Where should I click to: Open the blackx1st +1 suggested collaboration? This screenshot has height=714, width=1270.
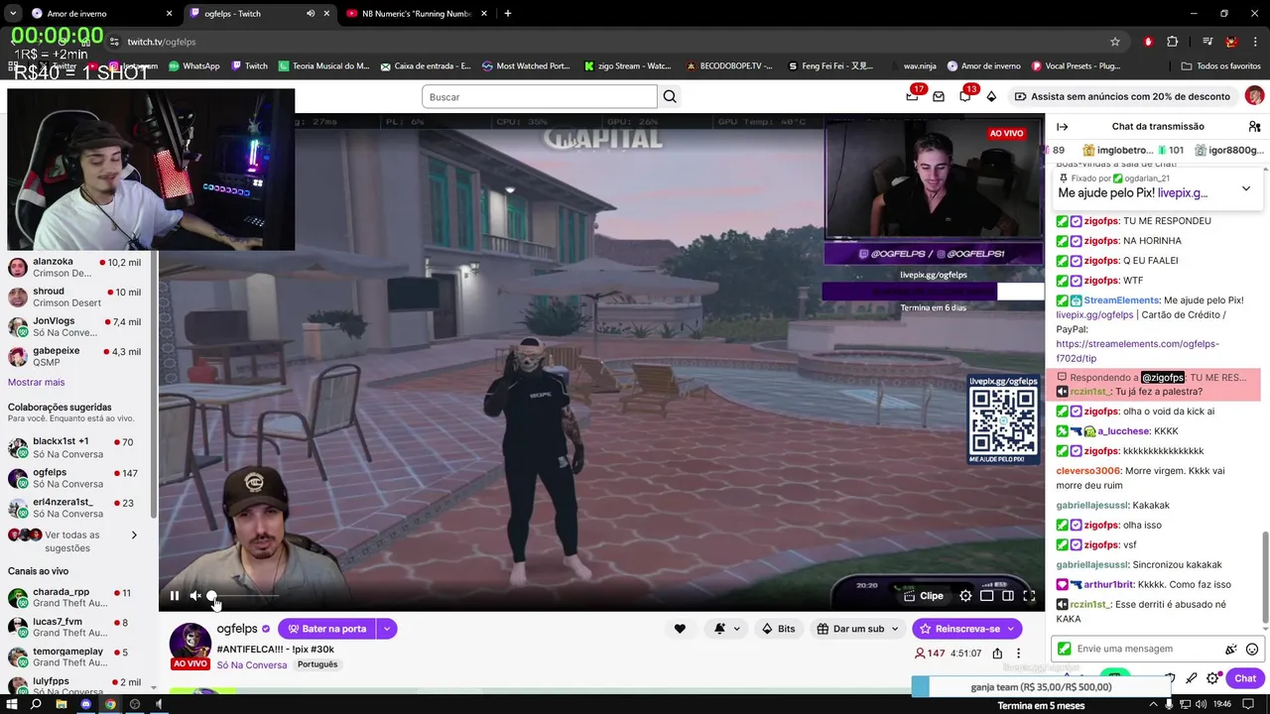74,447
